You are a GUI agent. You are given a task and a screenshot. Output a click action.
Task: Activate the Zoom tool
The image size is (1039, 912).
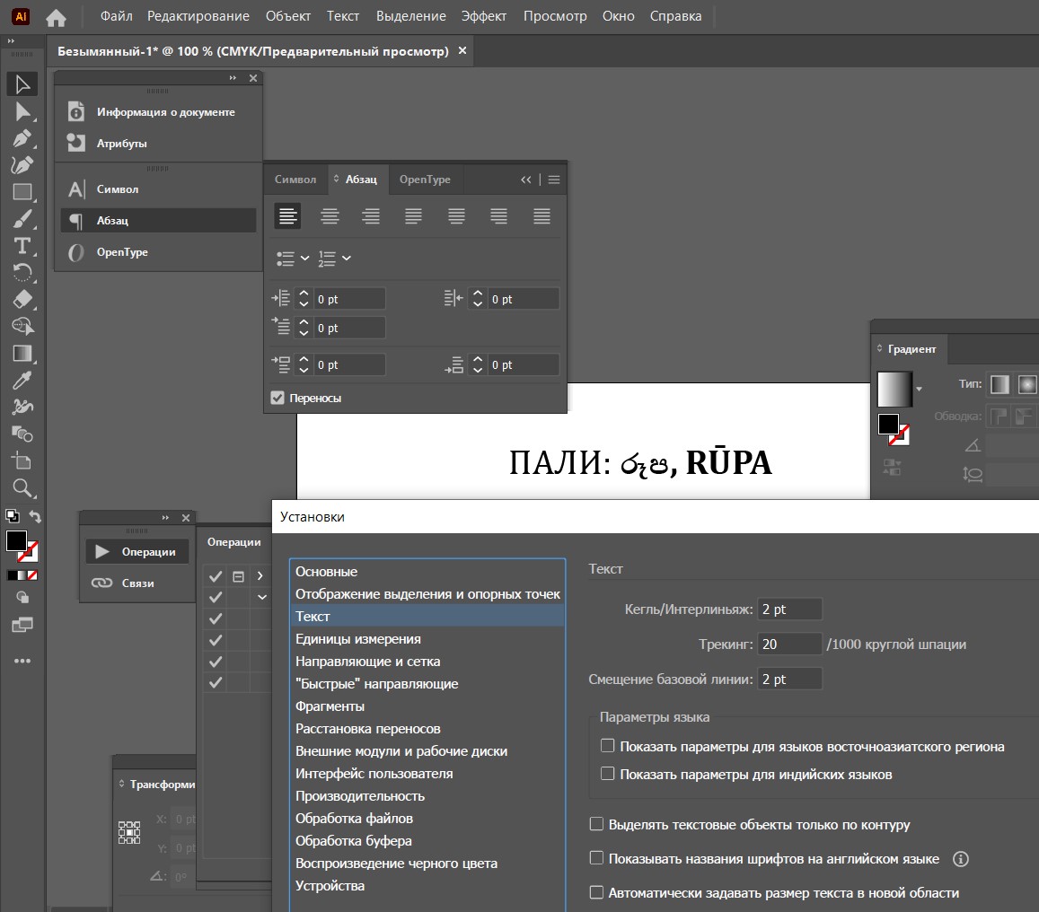click(x=22, y=488)
